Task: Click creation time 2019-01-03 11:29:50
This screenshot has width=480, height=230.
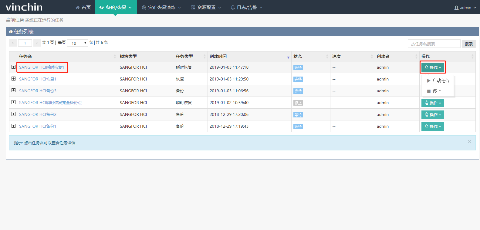Action: point(229,79)
